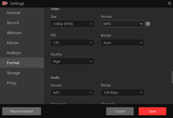
Task: Expand the video Bitrate Auto dropdown
Action: click(122, 43)
